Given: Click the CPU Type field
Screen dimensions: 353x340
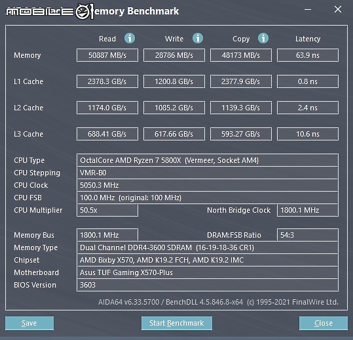Looking at the screenshot, I should [x=208, y=160].
